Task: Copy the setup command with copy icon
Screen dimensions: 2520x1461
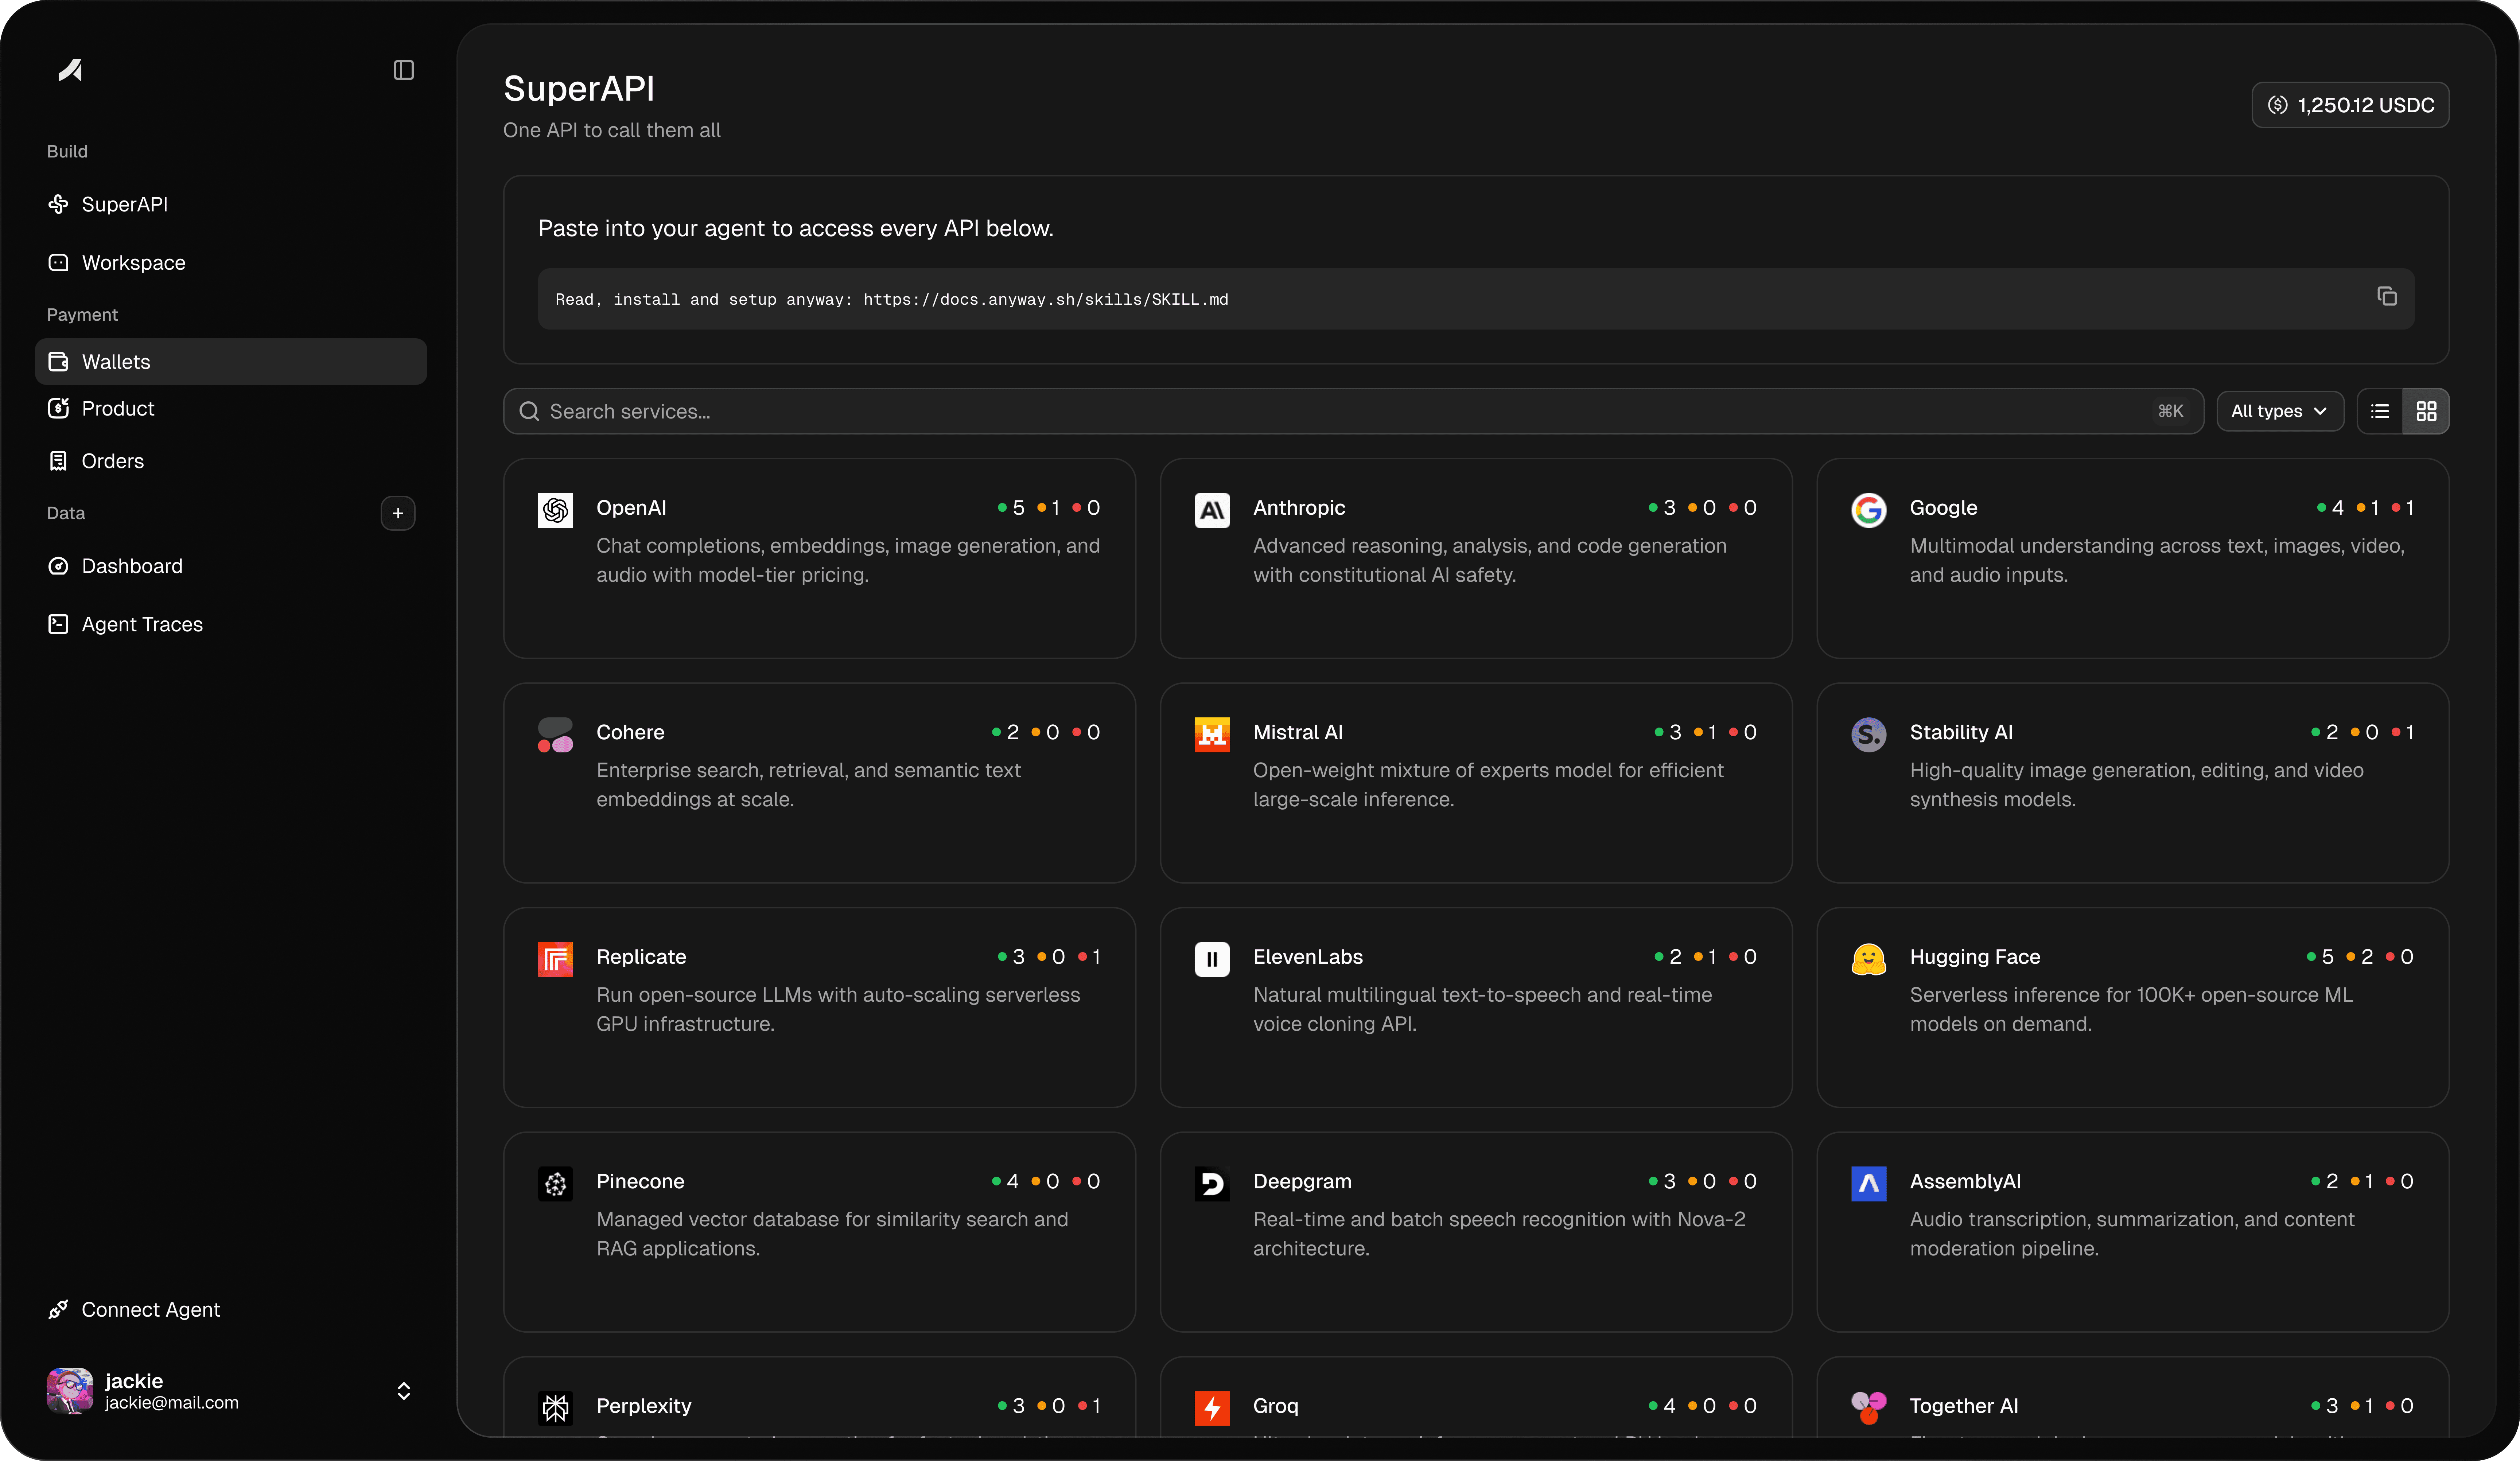Action: pyautogui.click(x=2387, y=296)
